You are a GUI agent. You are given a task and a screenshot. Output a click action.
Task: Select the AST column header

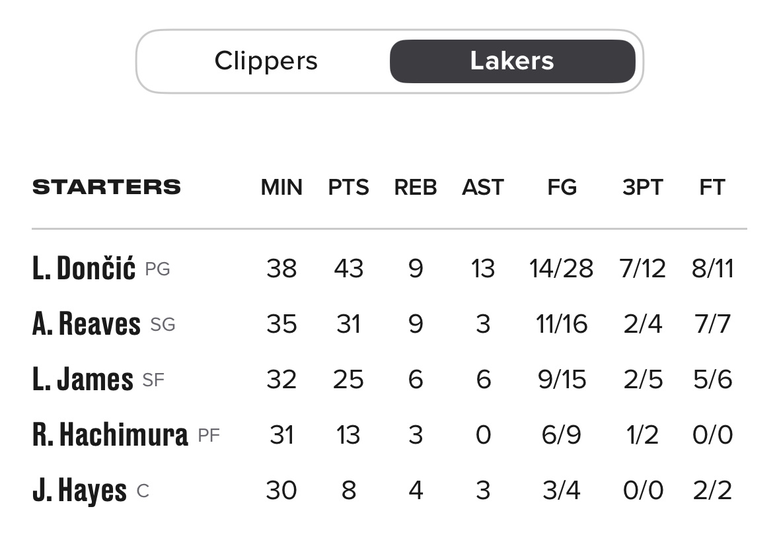pos(483,188)
